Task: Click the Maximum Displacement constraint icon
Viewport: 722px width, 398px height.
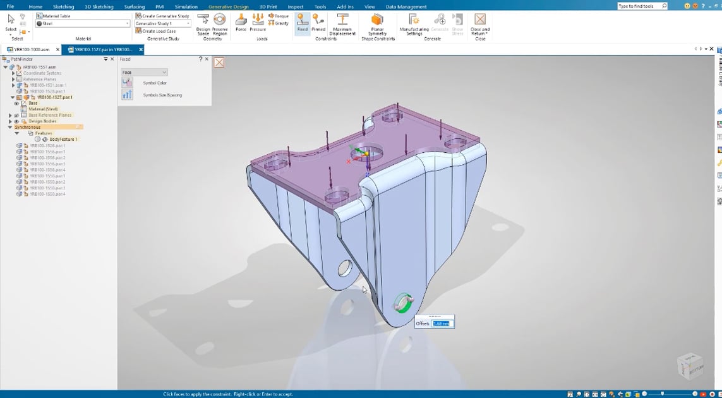Action: point(342,22)
